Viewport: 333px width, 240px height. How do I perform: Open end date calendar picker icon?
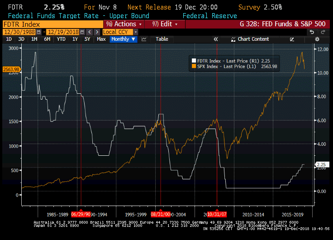click(81, 32)
